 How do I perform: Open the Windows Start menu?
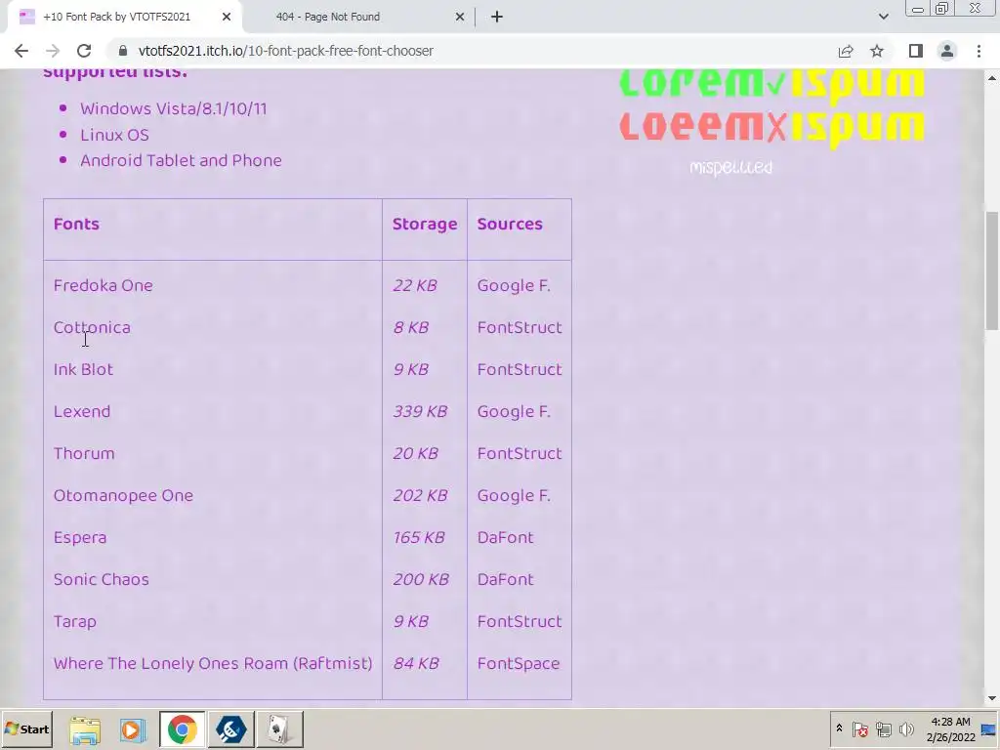(26, 729)
